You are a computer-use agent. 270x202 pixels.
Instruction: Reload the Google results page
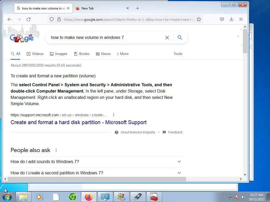point(28,19)
